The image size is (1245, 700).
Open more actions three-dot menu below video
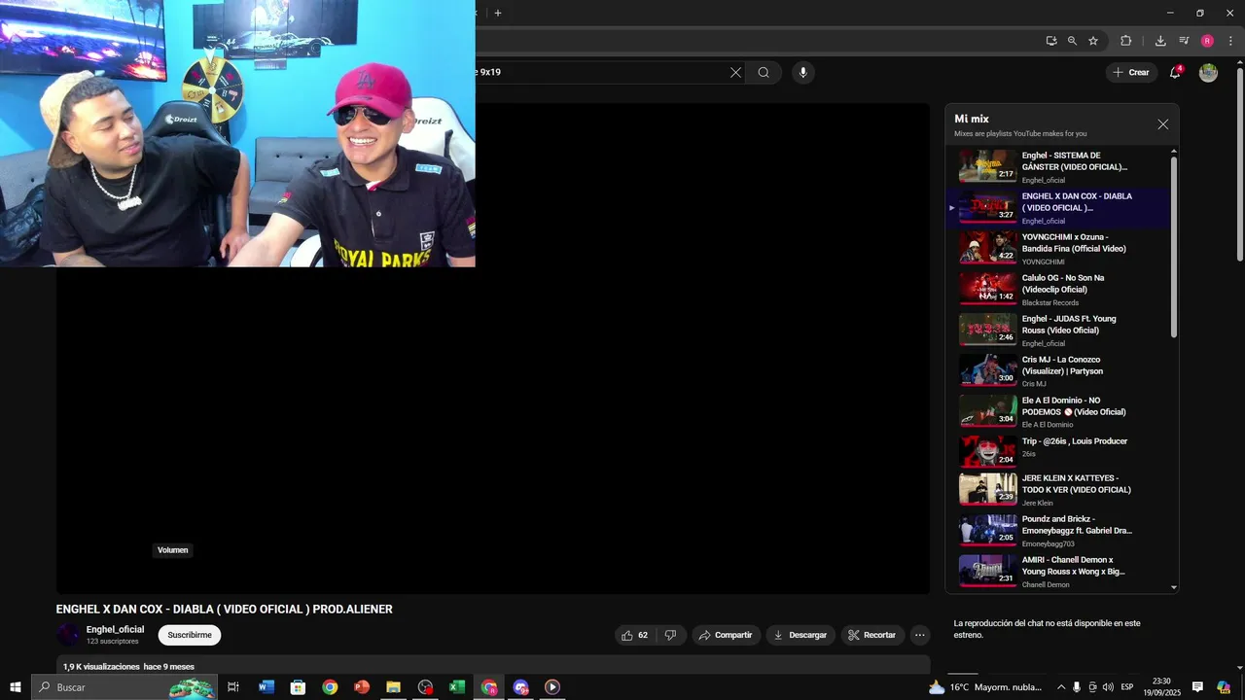coord(919,635)
